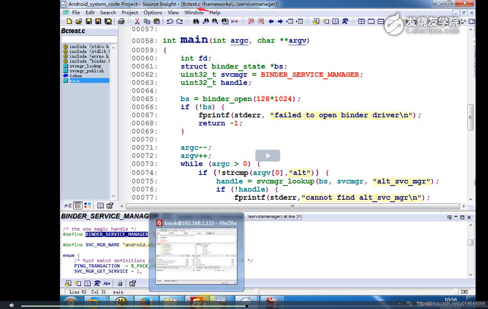The image size is (488, 309).
Task: Select svcmgr_publish in the symbol list
Action: pyautogui.click(x=87, y=71)
